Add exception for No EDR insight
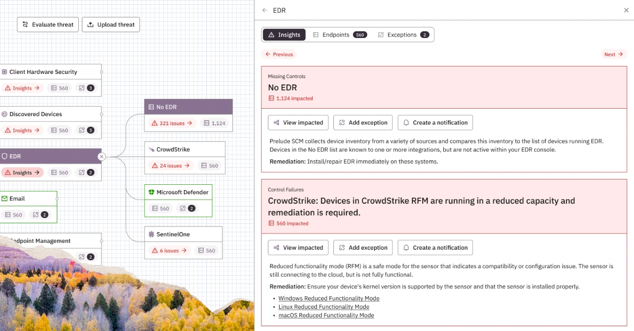This screenshot has height=331, width=634. (363, 122)
